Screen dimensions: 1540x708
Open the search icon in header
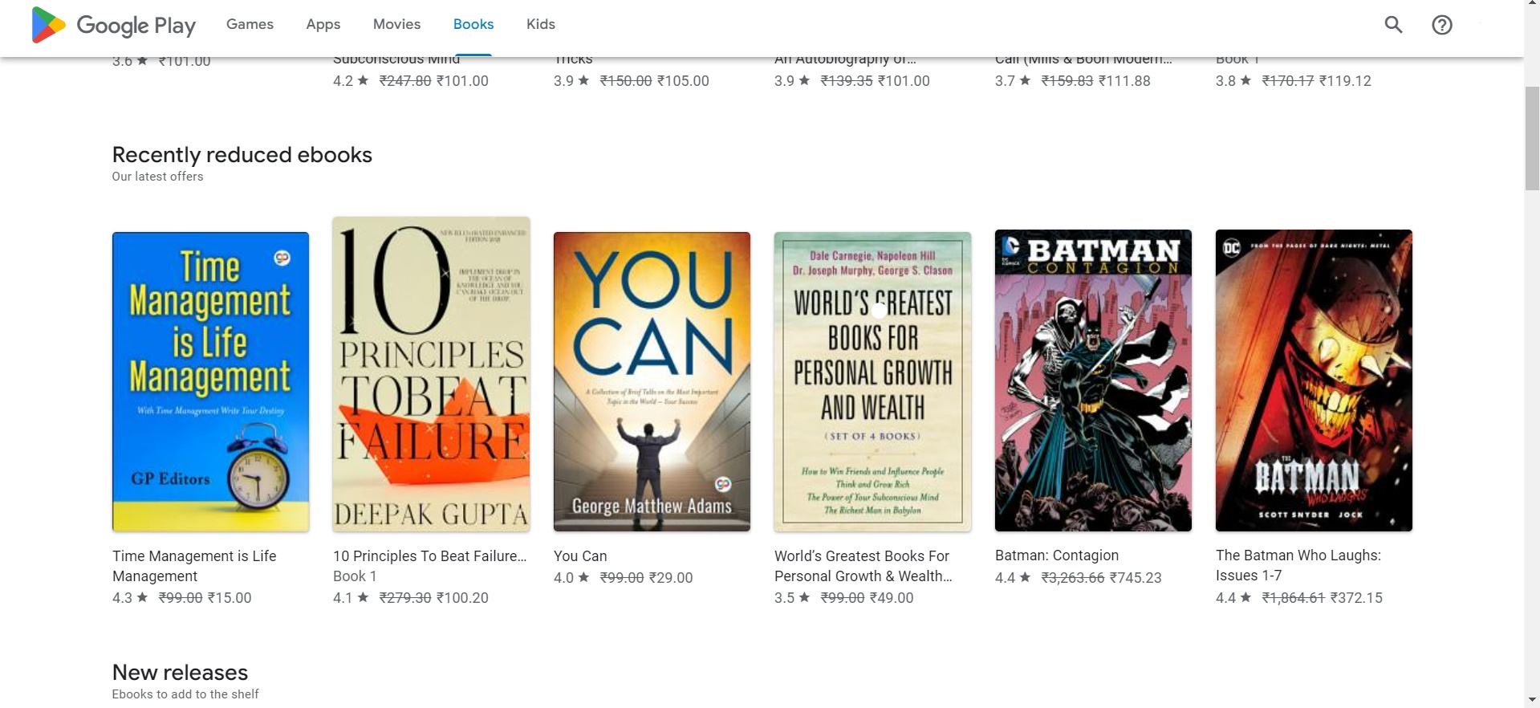(x=1394, y=25)
